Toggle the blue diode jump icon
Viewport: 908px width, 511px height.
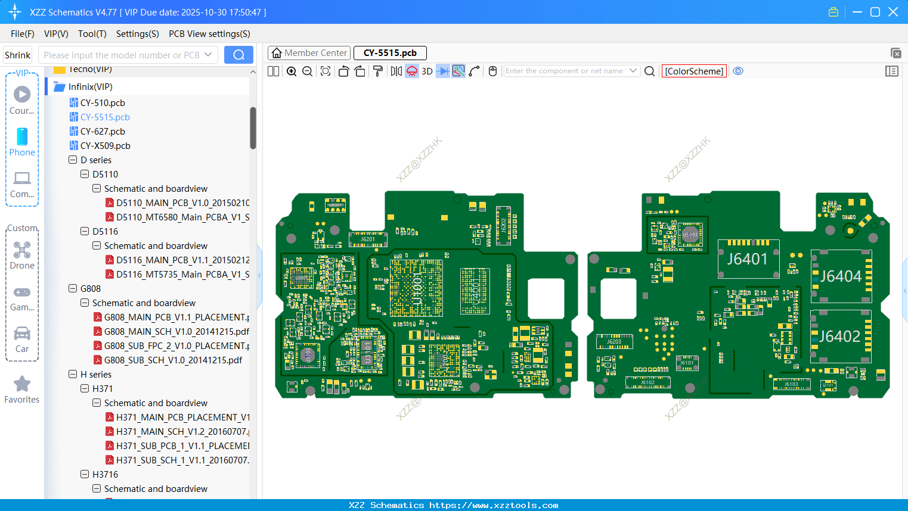pyautogui.click(x=442, y=71)
